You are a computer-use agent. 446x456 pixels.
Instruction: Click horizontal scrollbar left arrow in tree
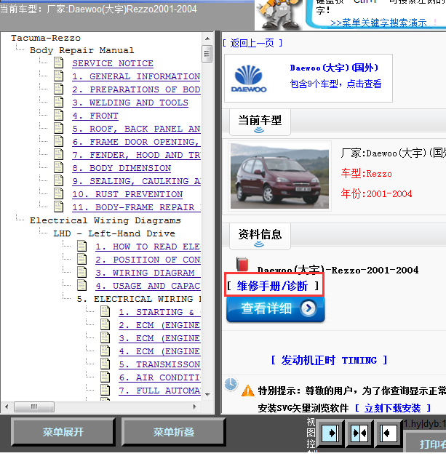coord(7,407)
